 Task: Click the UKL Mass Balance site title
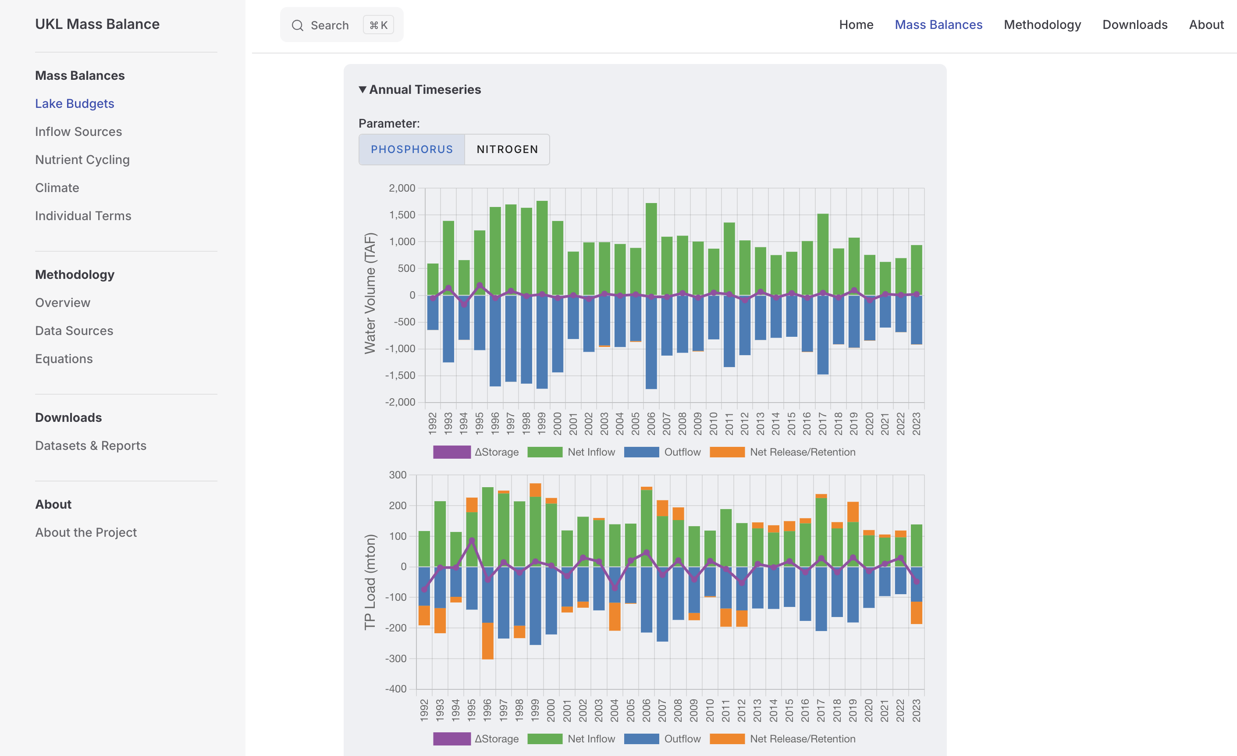(97, 24)
